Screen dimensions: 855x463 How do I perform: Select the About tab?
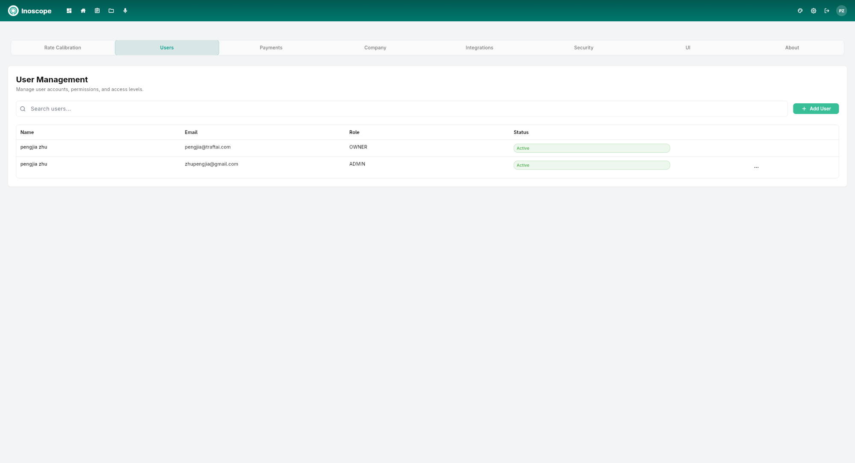792,47
